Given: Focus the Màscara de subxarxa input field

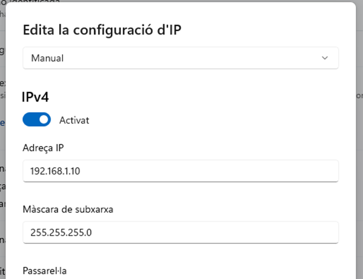Looking at the screenshot, I should pos(180,232).
